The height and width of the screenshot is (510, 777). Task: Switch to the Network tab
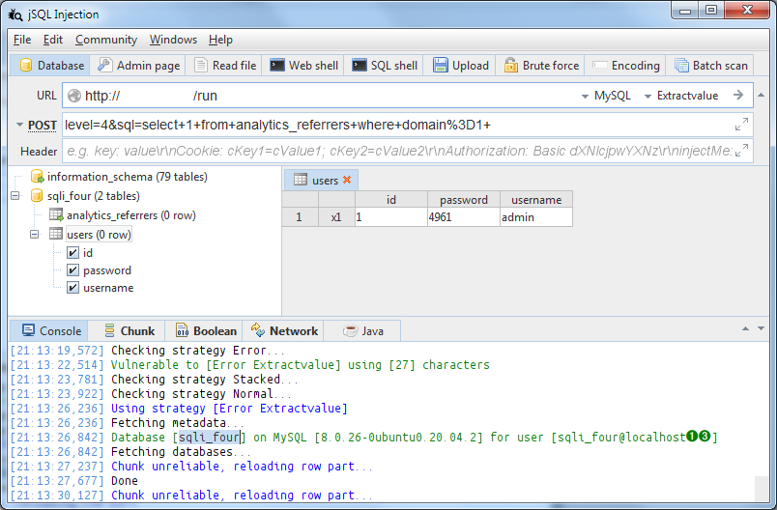(x=284, y=330)
